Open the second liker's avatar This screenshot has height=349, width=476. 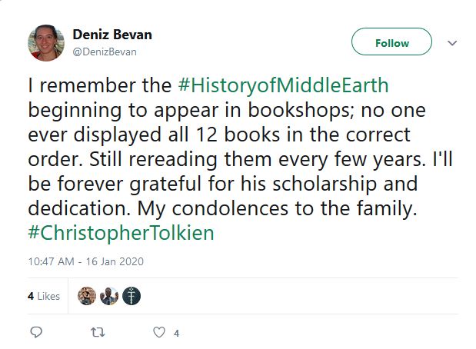click(x=109, y=296)
